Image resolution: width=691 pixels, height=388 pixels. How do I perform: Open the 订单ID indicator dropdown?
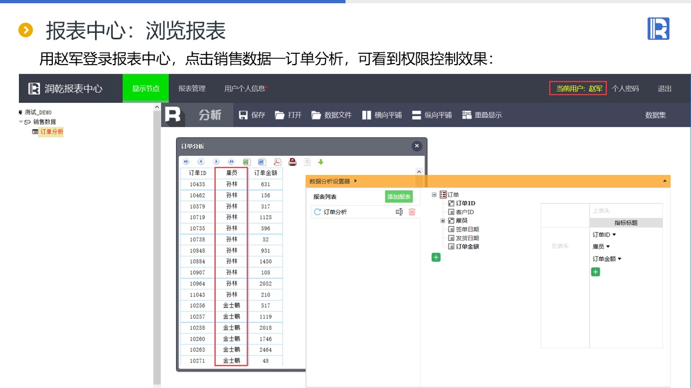(x=614, y=235)
